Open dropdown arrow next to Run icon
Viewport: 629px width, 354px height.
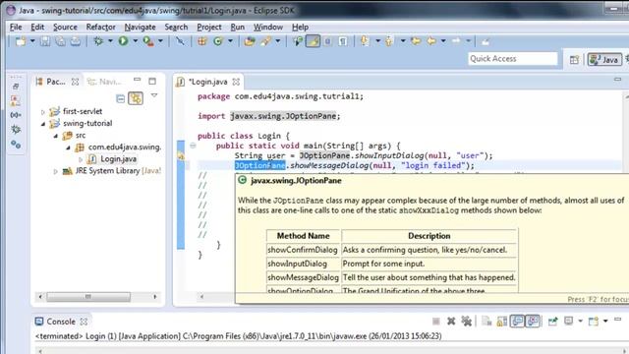(x=136, y=41)
